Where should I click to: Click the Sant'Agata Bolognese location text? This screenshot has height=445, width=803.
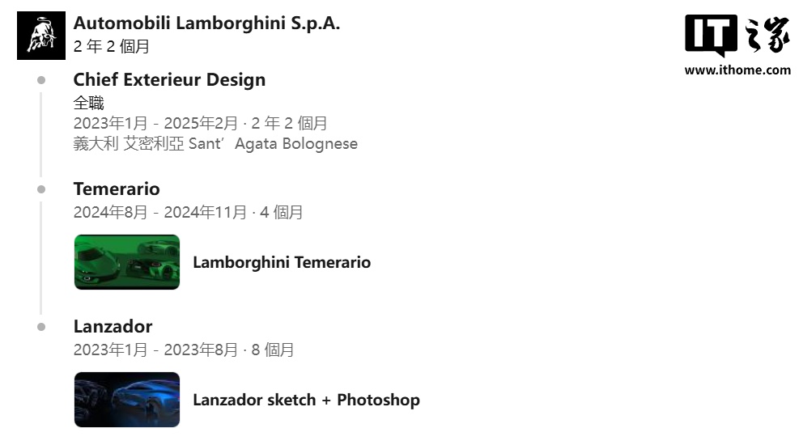273,144
